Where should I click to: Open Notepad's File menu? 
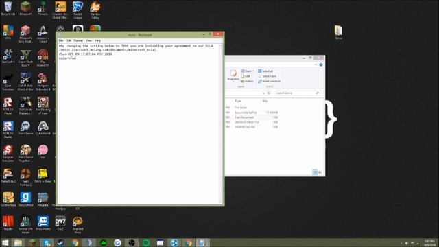coord(61,40)
